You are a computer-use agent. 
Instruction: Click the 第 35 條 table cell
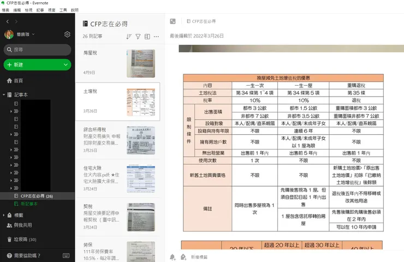[357, 93]
